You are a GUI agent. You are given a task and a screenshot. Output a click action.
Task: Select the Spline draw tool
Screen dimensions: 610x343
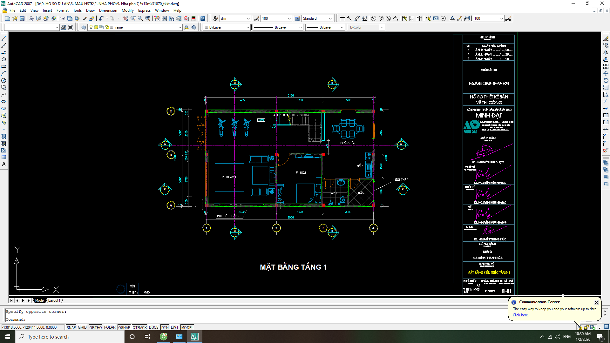pyautogui.click(x=4, y=94)
